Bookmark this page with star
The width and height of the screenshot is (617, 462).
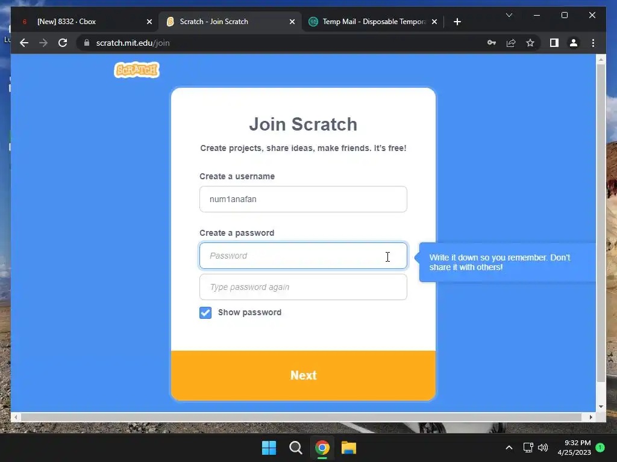[x=530, y=43]
